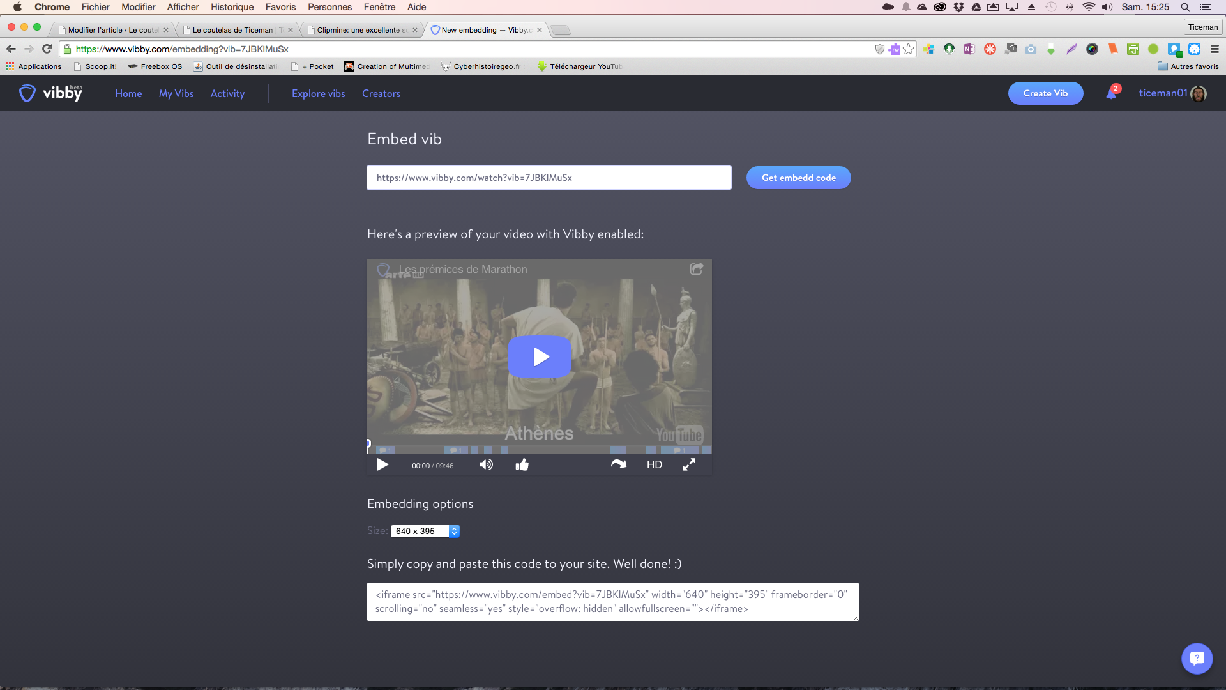1226x690 pixels.
Task: Click the Vibby logo in the header
Action: click(x=51, y=93)
